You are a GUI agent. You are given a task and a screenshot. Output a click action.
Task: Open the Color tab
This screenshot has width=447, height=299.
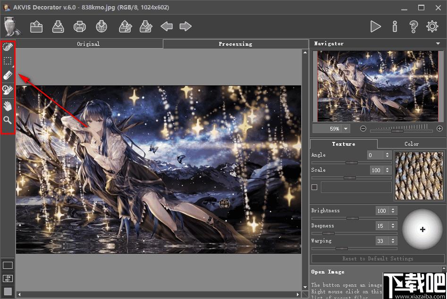pos(412,144)
